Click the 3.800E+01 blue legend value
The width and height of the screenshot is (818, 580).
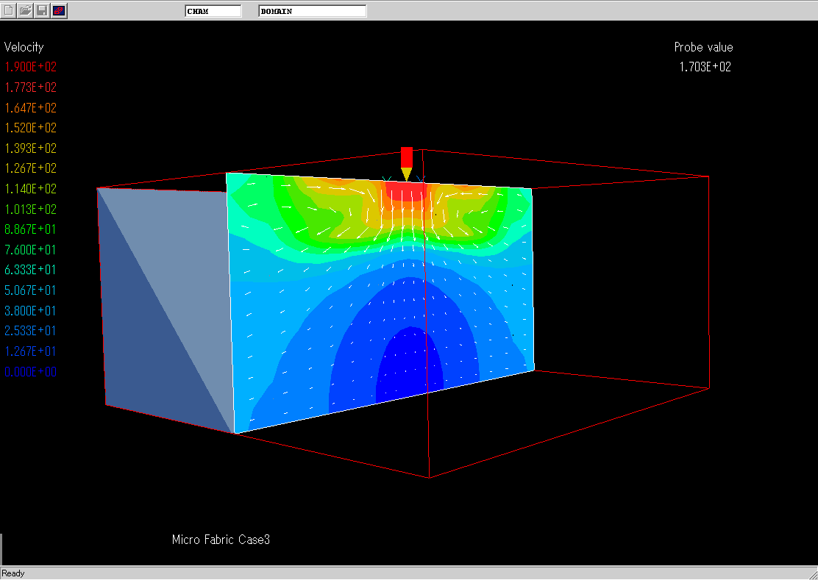(x=31, y=311)
